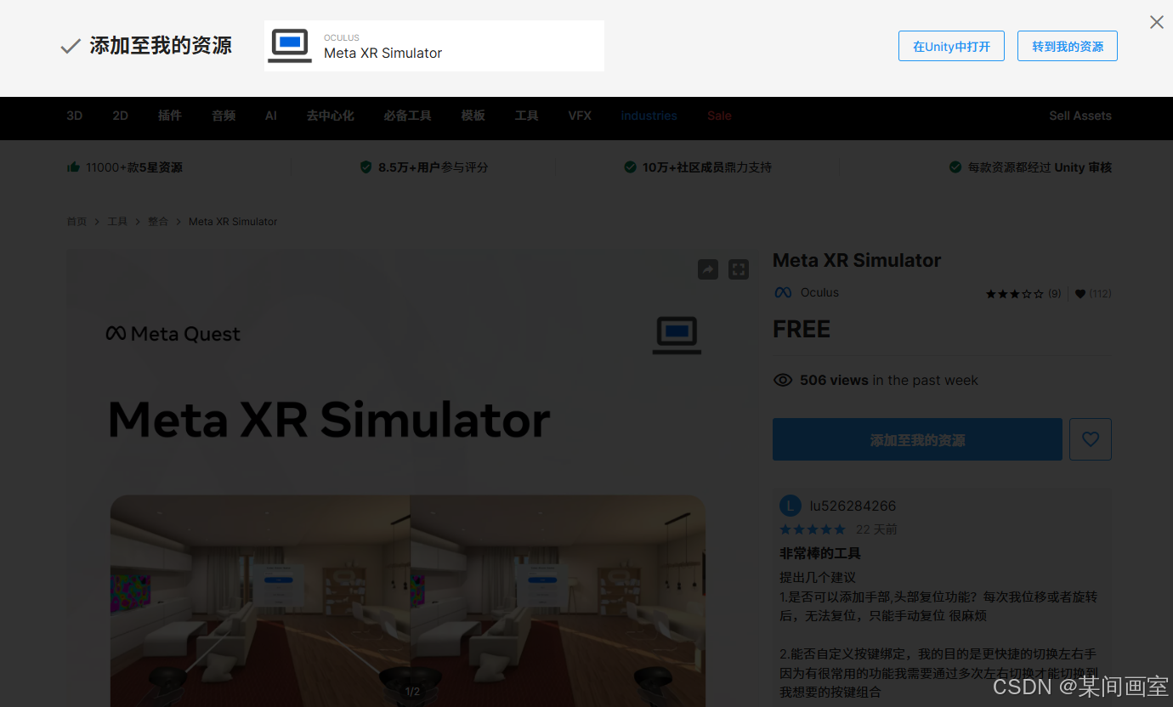The image size is (1173, 707).
Task: Click the check icon by 10万+社区成员鼎力支持
Action: [x=630, y=167]
